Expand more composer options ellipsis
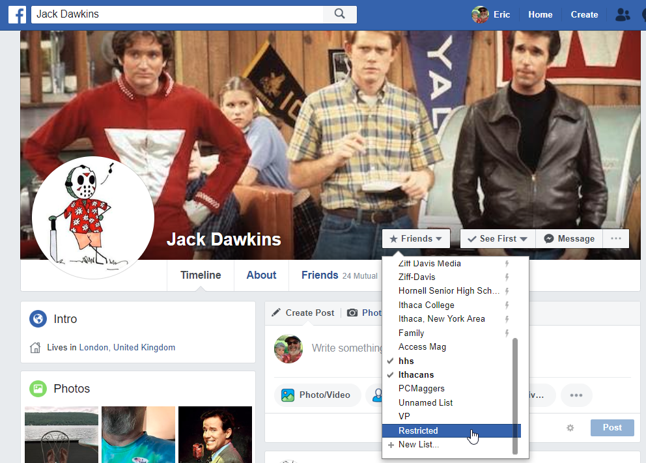Viewport: 646px width, 463px height. click(576, 395)
